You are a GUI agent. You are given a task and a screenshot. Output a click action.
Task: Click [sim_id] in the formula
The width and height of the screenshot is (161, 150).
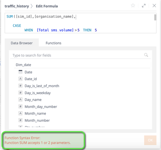tap(24, 17)
